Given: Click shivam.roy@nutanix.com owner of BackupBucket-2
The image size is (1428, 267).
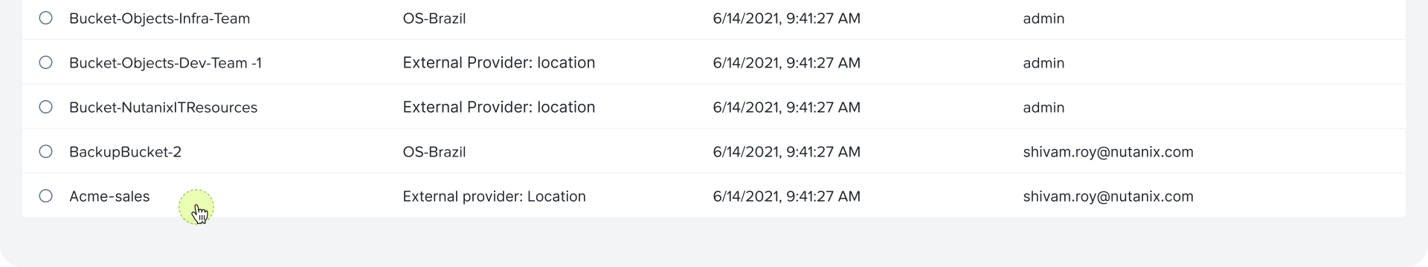Looking at the screenshot, I should [1108, 152].
